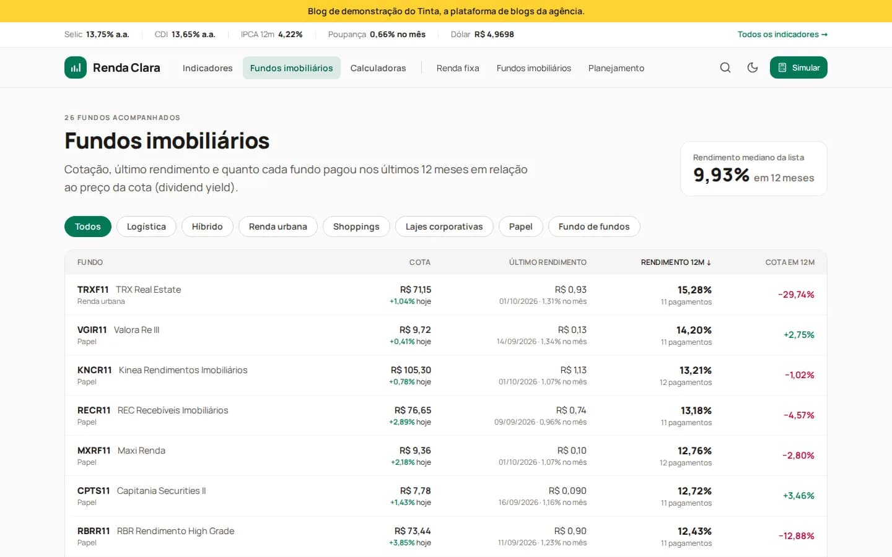
Task: Click the RECR11 fund ticker
Action: pyautogui.click(x=94, y=410)
